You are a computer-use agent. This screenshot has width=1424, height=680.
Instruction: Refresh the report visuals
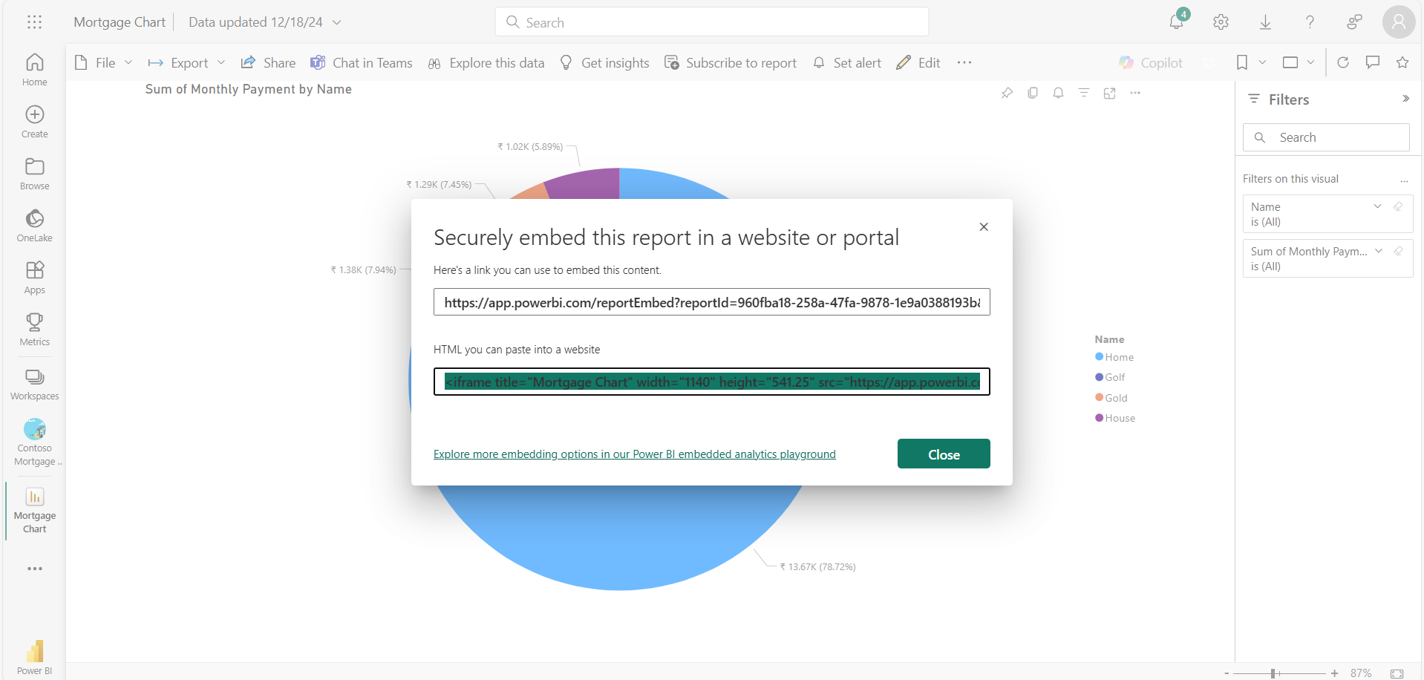coord(1342,62)
